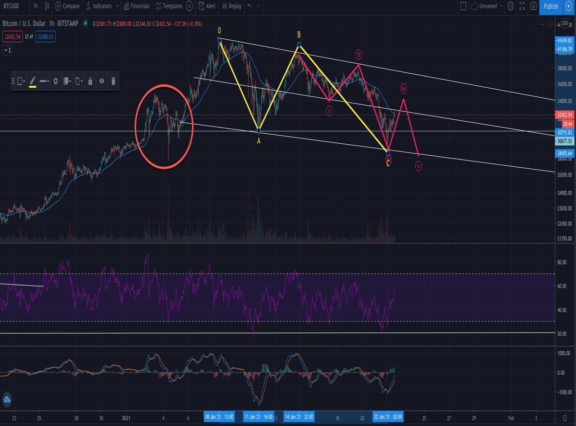
Task: Change the 1h chart interval
Action: click(x=36, y=6)
